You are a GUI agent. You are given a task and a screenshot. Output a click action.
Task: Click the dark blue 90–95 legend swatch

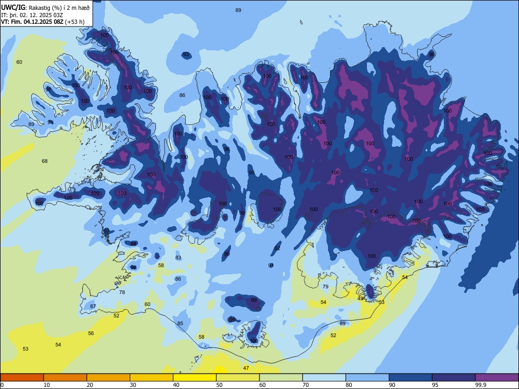pos(411,378)
